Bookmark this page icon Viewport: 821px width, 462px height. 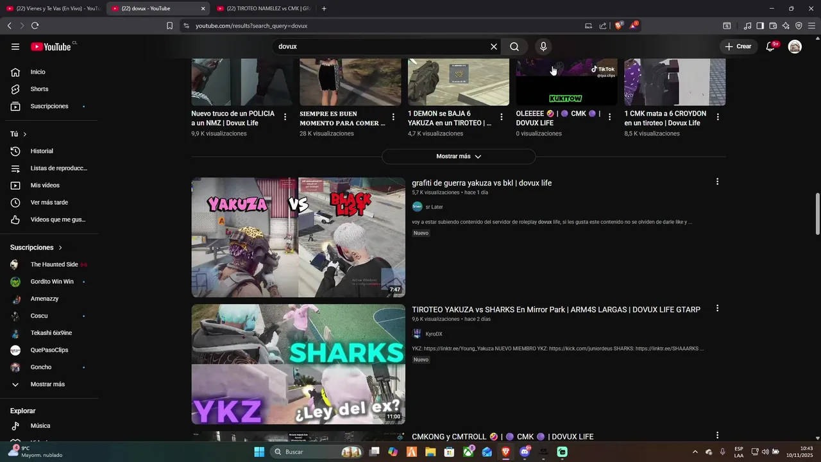(x=169, y=26)
